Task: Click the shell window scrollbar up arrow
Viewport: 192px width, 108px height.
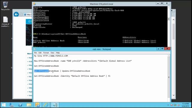Action: coord(169,7)
